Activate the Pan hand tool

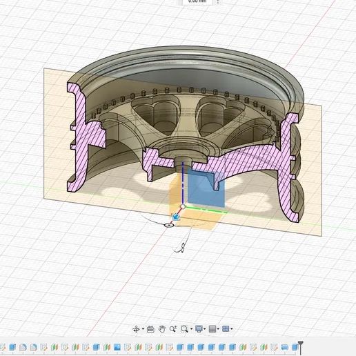click(x=162, y=329)
